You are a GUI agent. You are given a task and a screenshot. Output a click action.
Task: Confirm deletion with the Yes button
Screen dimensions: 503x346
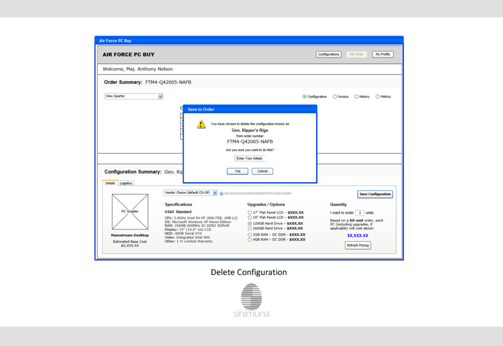click(x=237, y=171)
